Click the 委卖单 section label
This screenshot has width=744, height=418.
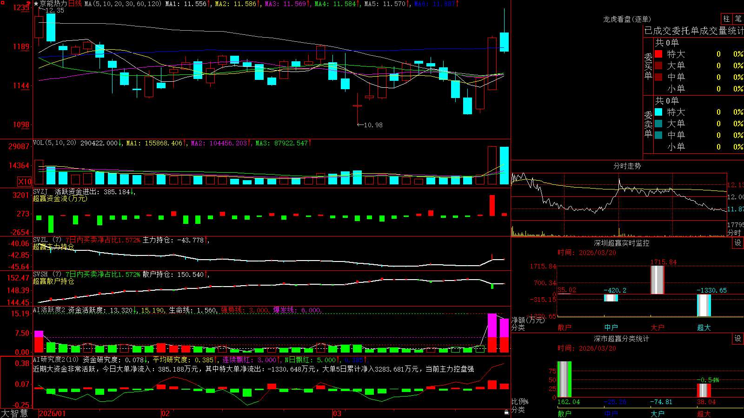[x=648, y=124]
